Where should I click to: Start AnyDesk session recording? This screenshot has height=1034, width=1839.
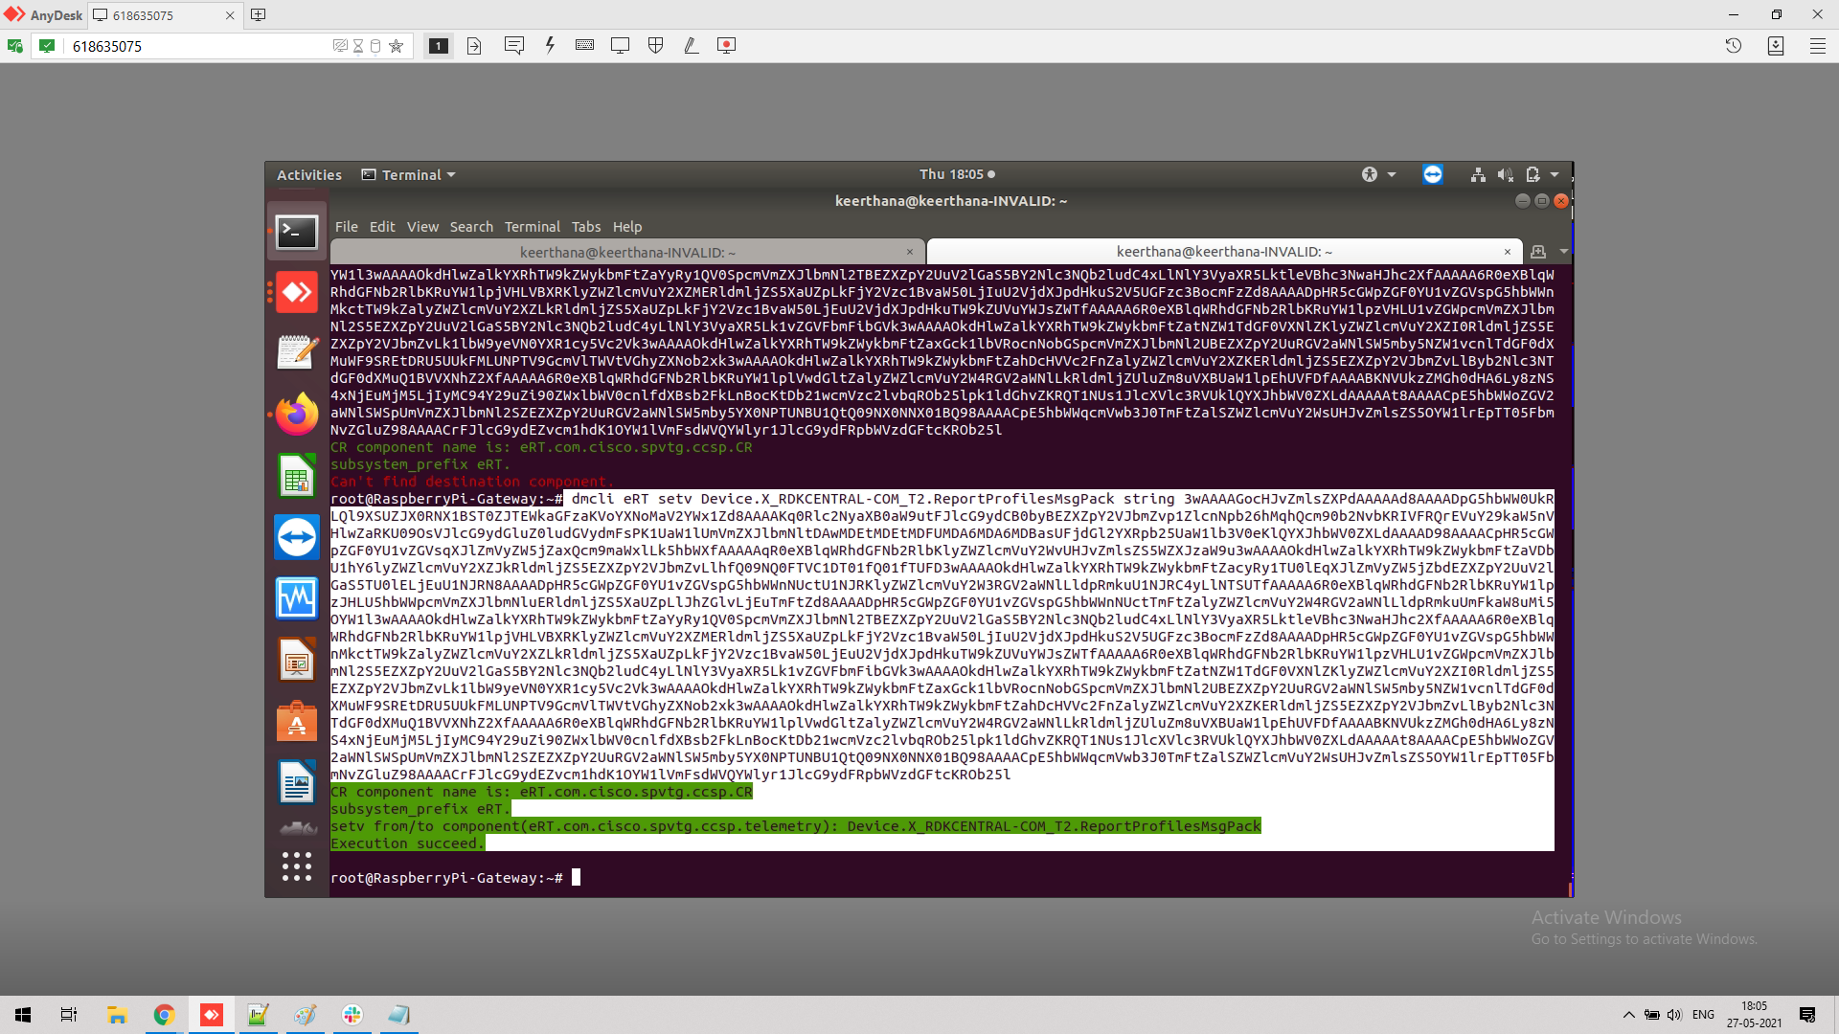pyautogui.click(x=726, y=46)
